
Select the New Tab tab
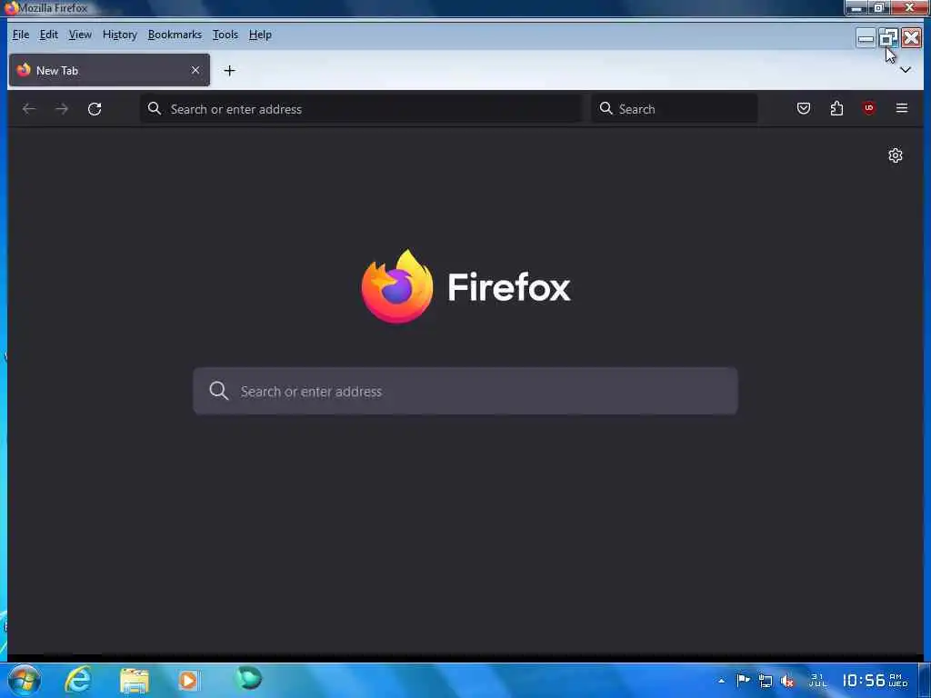pos(109,70)
